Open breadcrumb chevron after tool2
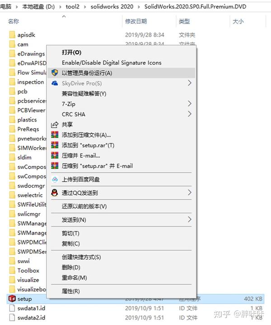The width and height of the screenshot is (271, 325). (85, 7)
